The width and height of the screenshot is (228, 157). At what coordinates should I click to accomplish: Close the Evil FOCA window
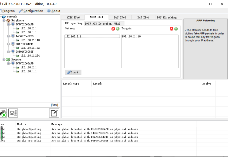222,4
